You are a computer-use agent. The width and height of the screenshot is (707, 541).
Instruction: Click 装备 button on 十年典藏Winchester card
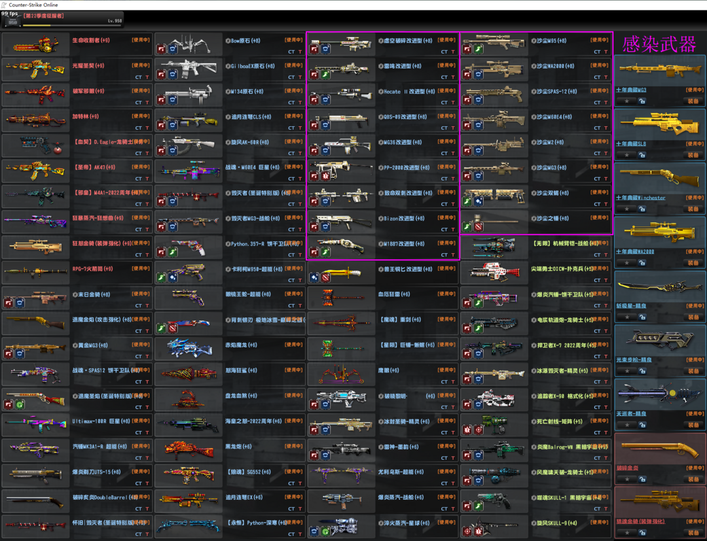(x=693, y=209)
